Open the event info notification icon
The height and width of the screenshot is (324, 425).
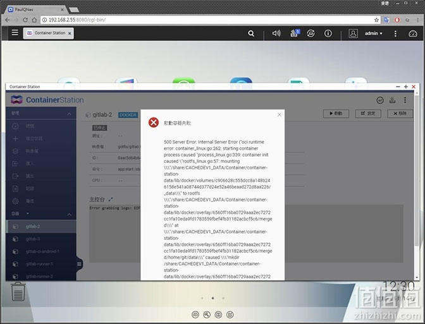click(x=328, y=33)
